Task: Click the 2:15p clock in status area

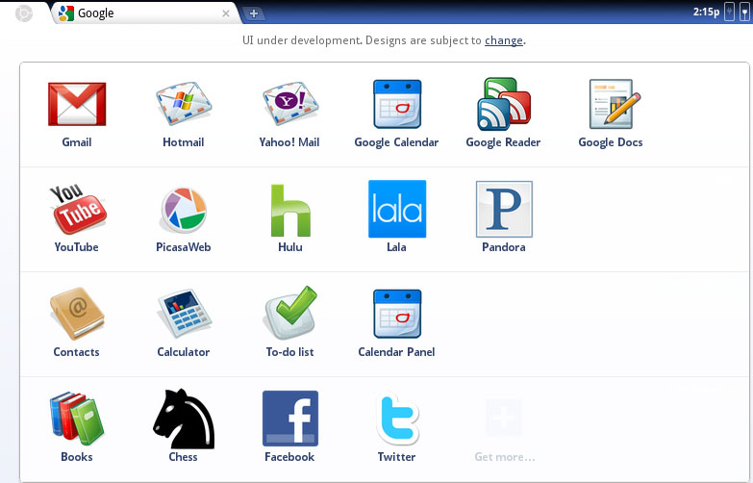Action: [x=705, y=13]
